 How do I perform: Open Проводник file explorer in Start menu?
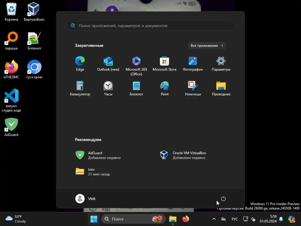coord(221,88)
